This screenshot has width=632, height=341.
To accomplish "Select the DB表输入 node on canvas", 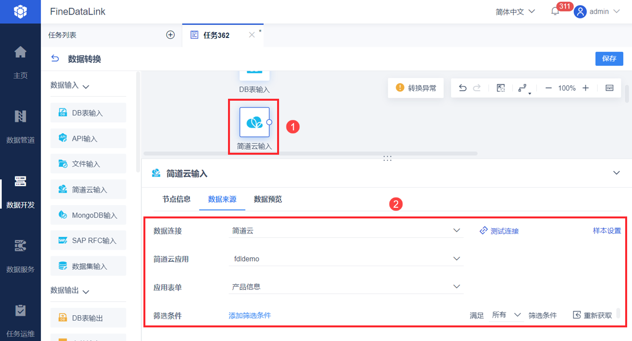I will point(254,75).
